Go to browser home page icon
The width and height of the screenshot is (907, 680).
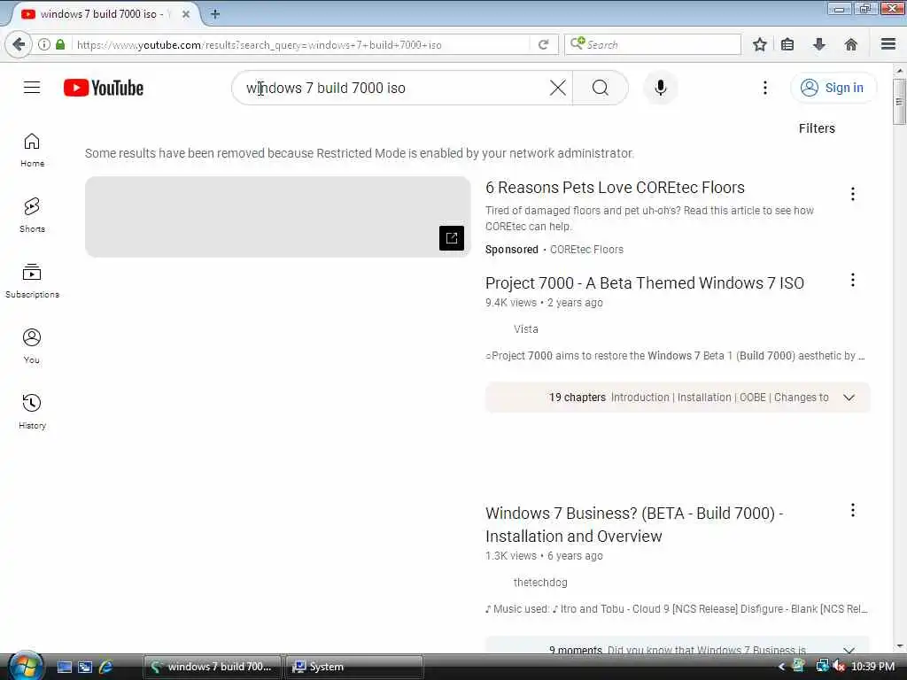point(850,44)
